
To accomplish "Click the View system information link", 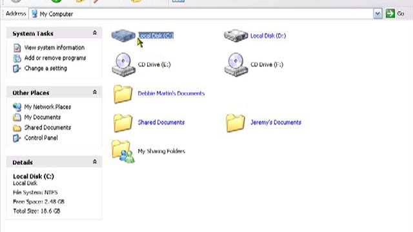I will coord(54,48).
